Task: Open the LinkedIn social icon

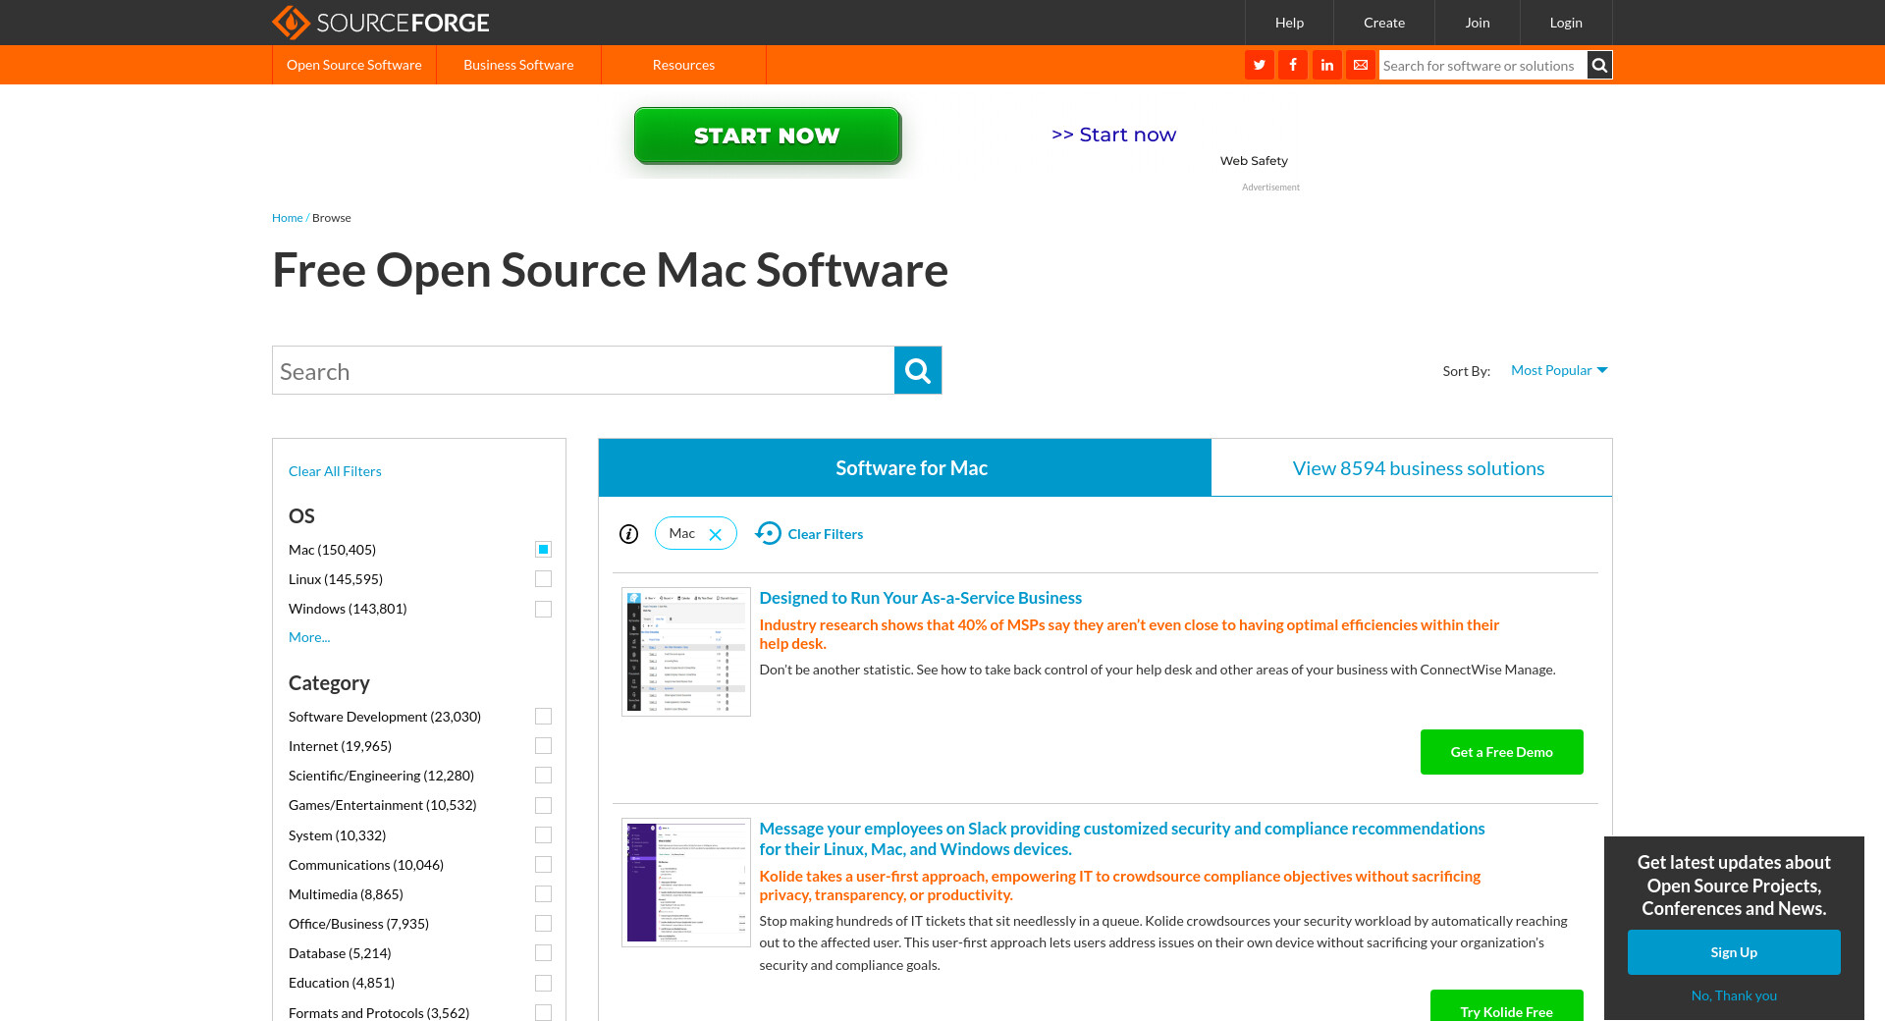Action: pos(1327,65)
